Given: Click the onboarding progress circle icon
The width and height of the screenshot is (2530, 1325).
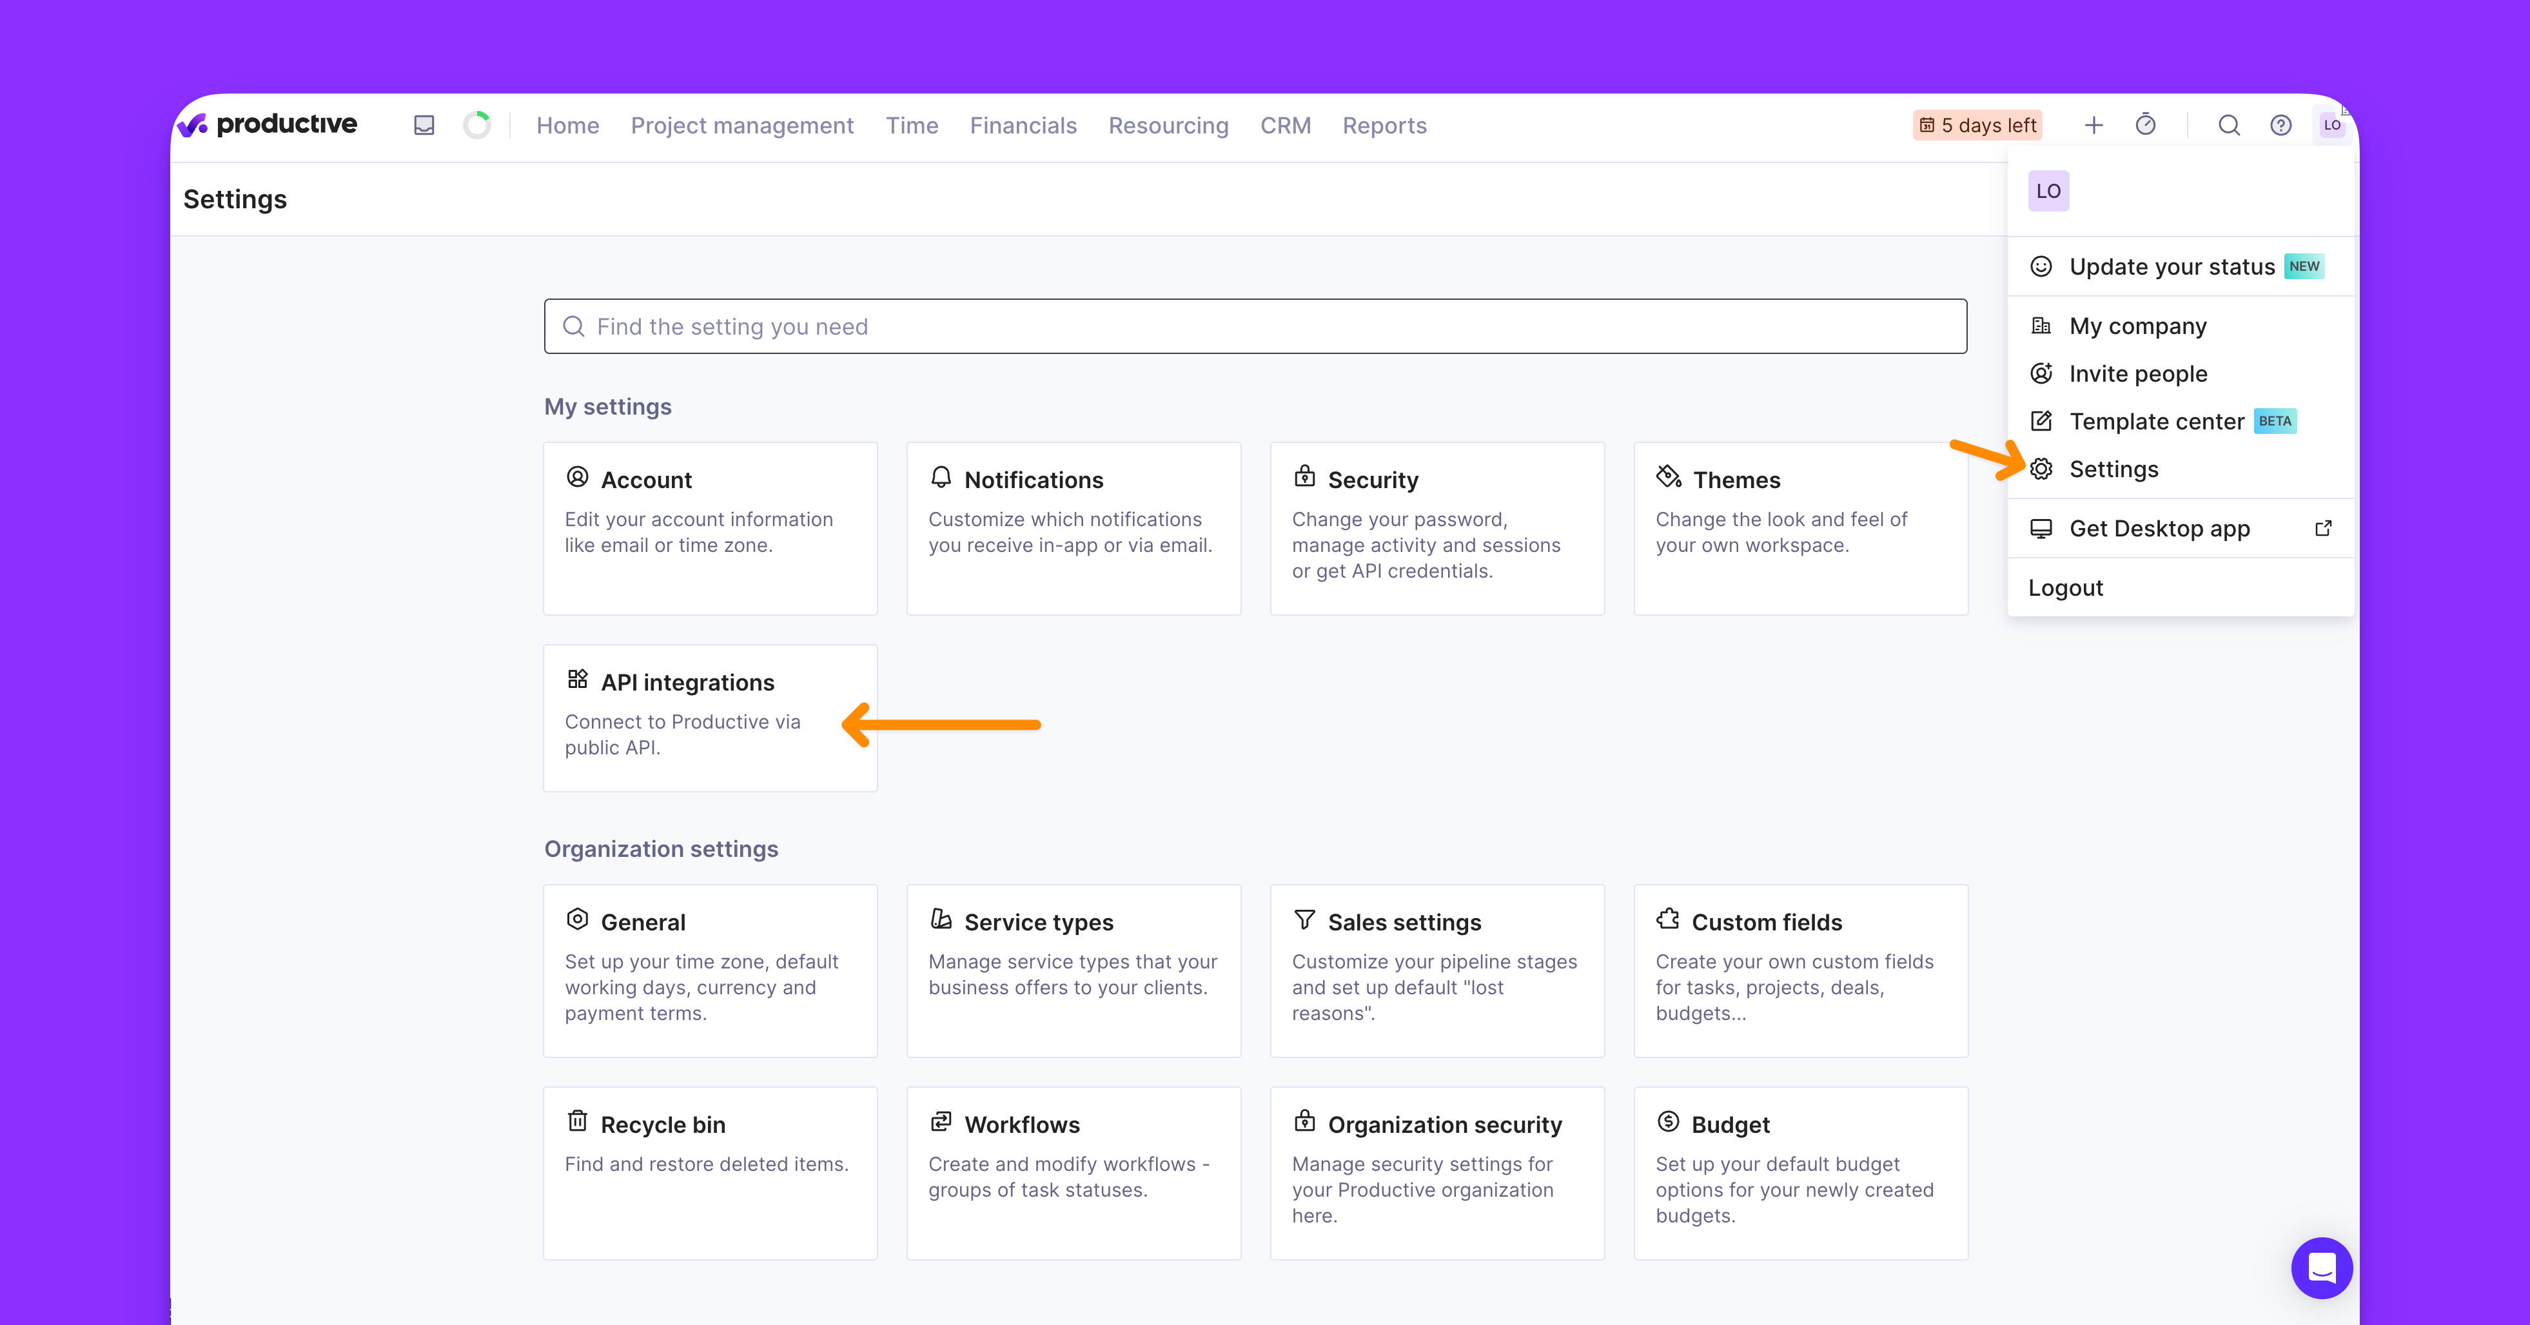Looking at the screenshot, I should [x=476, y=126].
